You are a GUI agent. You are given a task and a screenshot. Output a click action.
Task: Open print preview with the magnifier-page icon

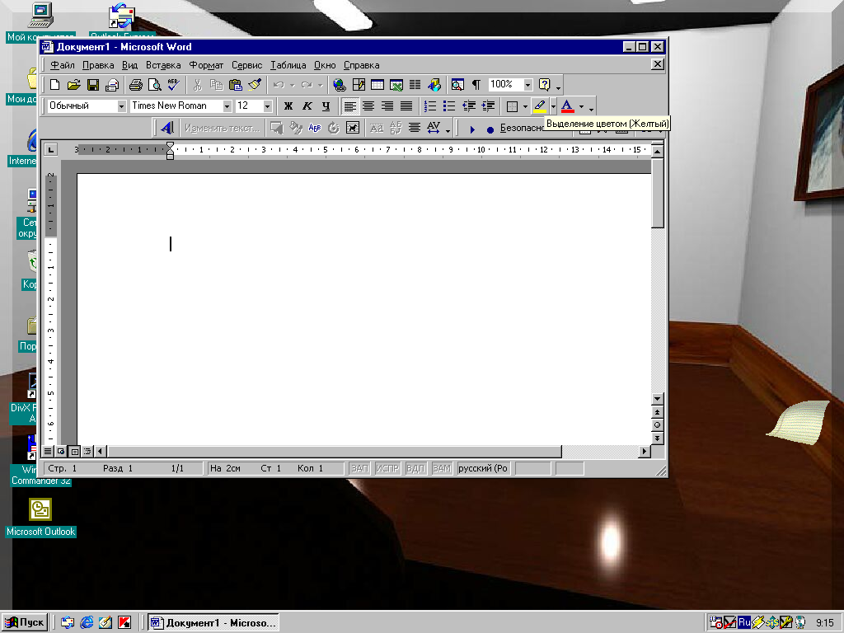coord(155,85)
